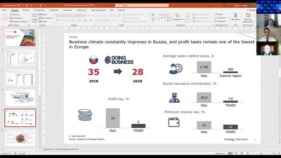Click the font color icon
281x158 pixels.
click(91, 21)
